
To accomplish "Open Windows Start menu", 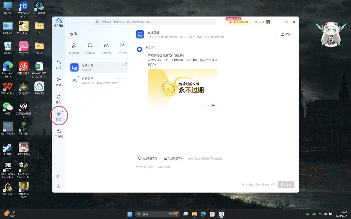I will (130, 214).
